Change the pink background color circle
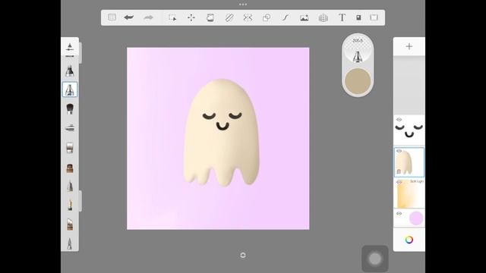This screenshot has height=273, width=486. pos(416,218)
